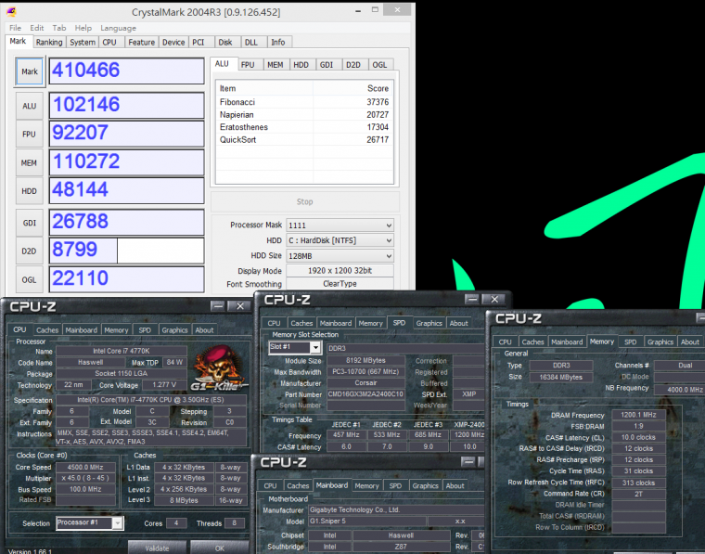Open SPD tab in the CPU-Z Memory window

pyautogui.click(x=631, y=342)
